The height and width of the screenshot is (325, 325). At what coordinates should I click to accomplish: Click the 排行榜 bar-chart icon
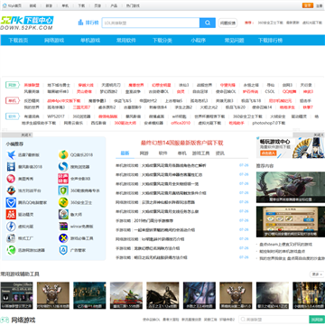point(80,23)
